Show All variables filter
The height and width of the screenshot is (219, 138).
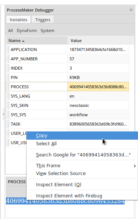(10, 31)
